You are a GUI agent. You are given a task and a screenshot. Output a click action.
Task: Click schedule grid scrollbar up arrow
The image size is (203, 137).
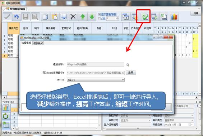tap(200, 25)
